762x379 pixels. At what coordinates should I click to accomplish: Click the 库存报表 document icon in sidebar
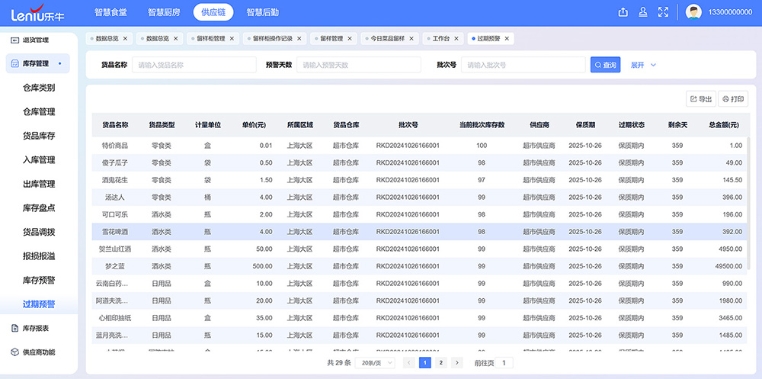14,328
